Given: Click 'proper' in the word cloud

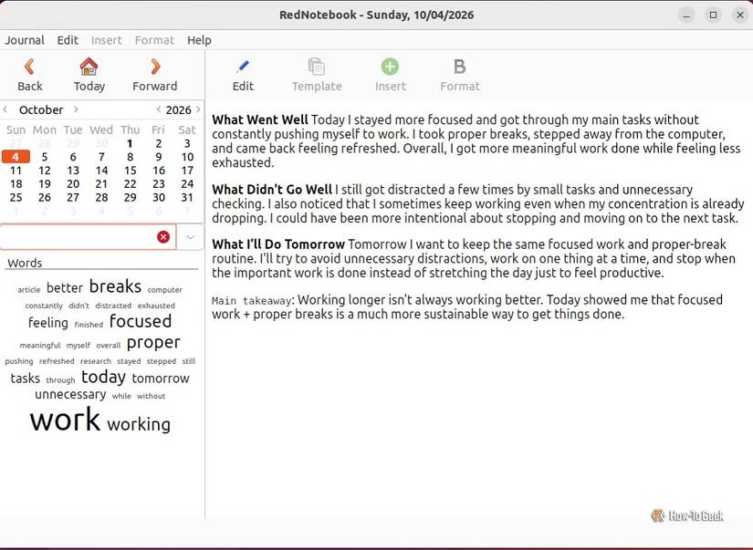Looking at the screenshot, I should pyautogui.click(x=153, y=343).
